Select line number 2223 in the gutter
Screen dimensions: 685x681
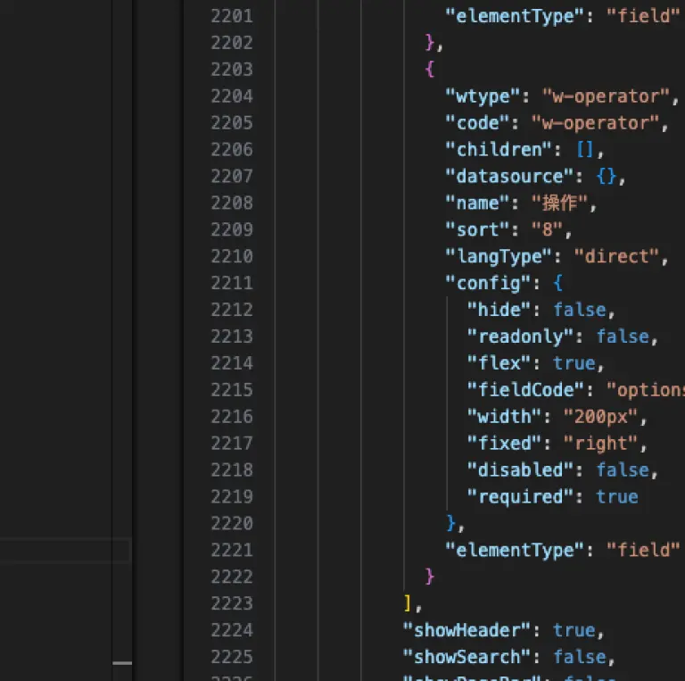232,603
